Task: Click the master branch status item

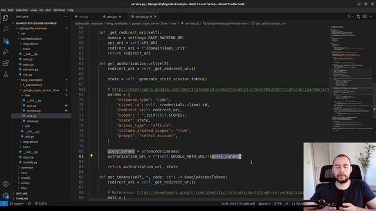Action: (17, 203)
